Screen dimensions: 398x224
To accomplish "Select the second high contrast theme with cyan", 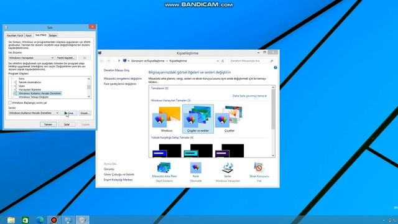I will pyautogui.click(x=198, y=151).
